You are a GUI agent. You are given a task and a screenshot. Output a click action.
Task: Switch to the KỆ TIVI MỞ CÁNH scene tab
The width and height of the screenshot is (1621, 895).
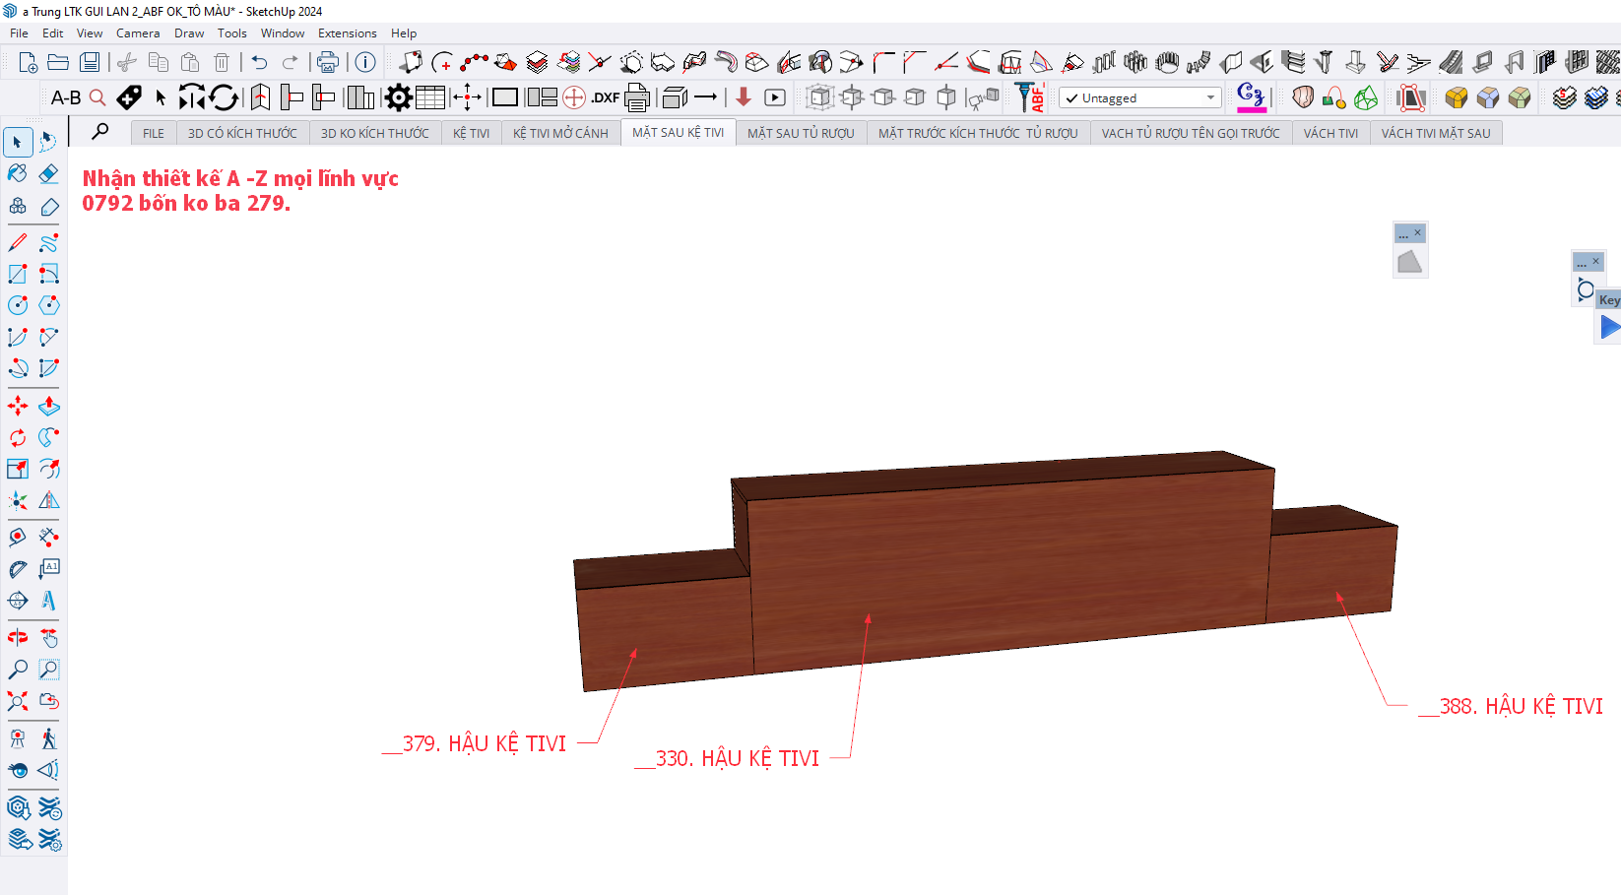click(x=560, y=133)
